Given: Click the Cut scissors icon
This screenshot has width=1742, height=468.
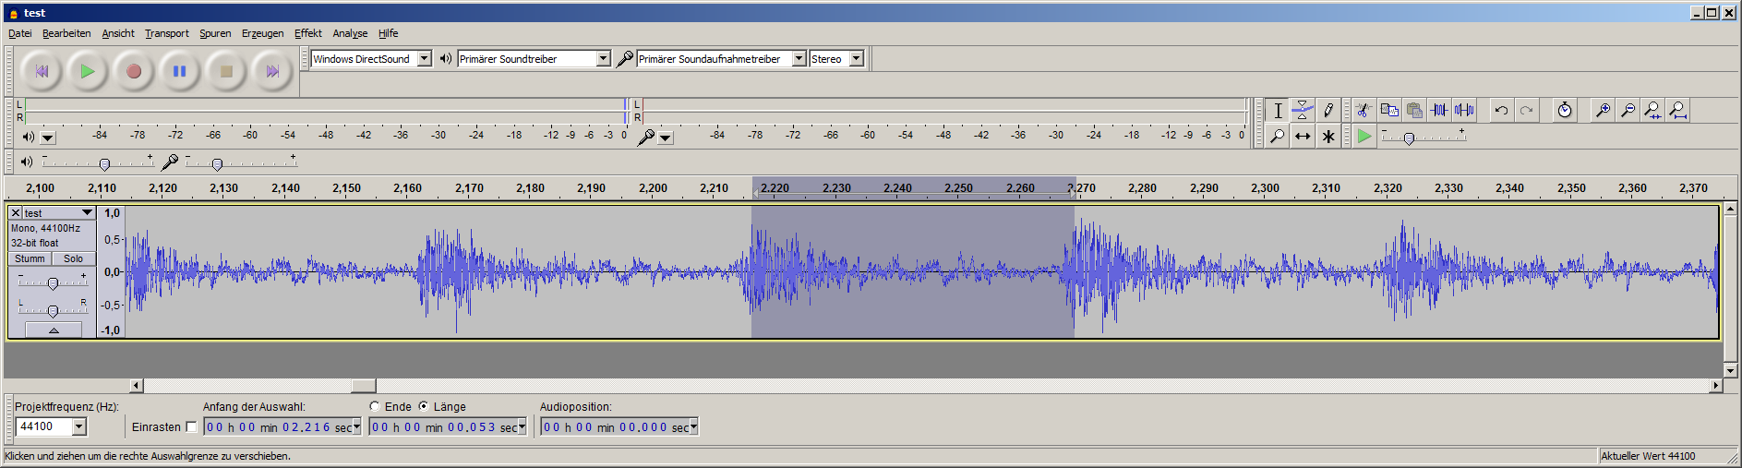Looking at the screenshot, I should tap(1363, 110).
